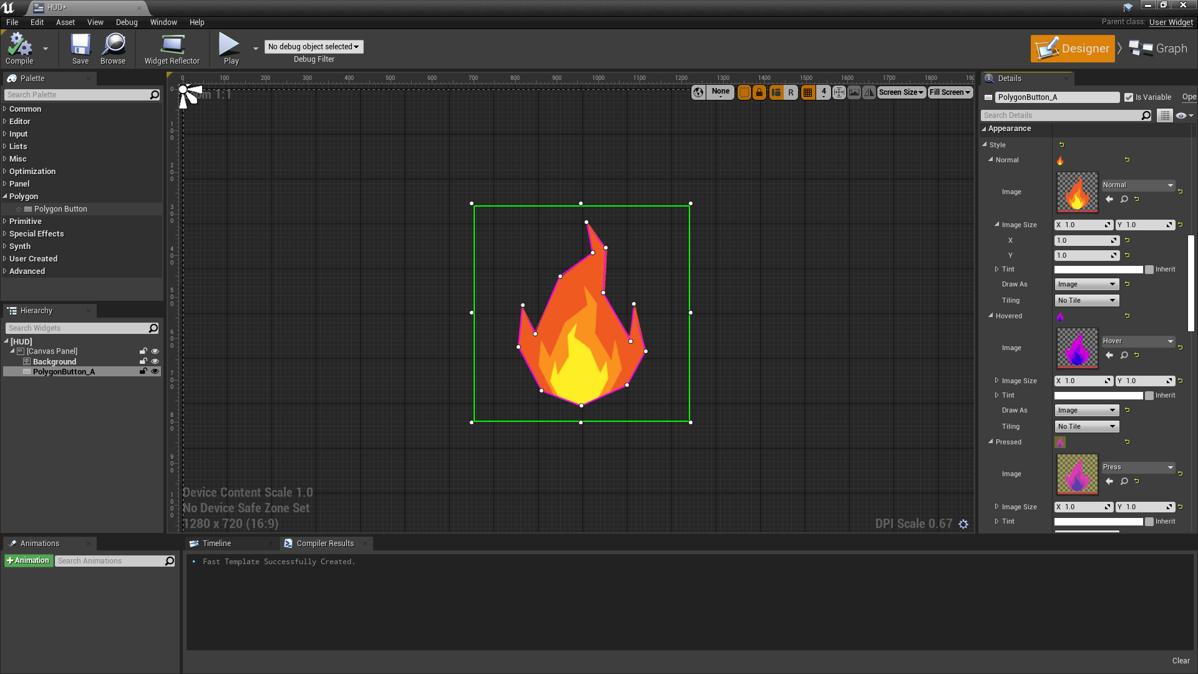Screen dimensions: 1198x674
Task: Toggle visibility of Background layer
Action: pyautogui.click(x=155, y=361)
